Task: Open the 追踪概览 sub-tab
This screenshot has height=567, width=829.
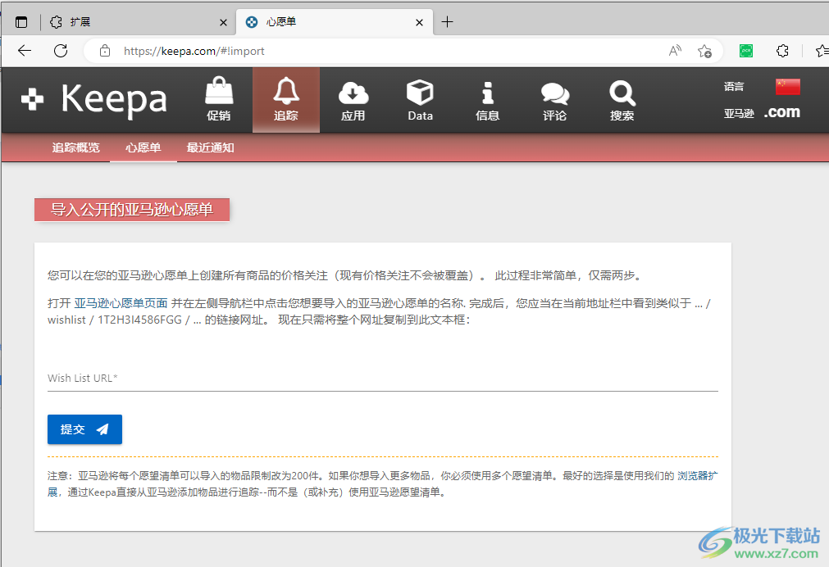Action: [x=75, y=147]
